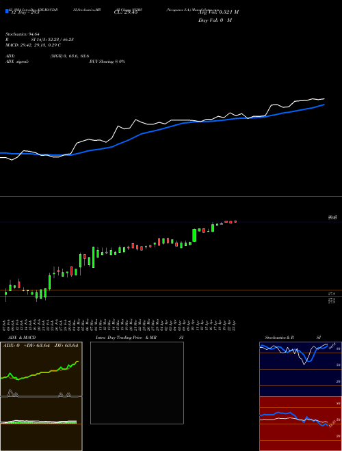Open the dark blue Stochastics chart panel
Screen dimensions: 342x451
[x=300, y=369]
